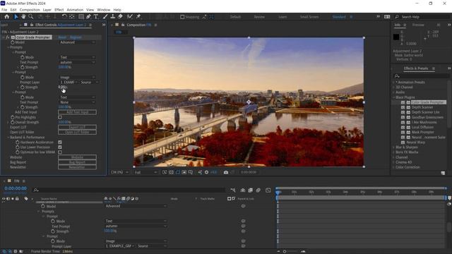
Task: Open the Composition menu
Action: 30,10
